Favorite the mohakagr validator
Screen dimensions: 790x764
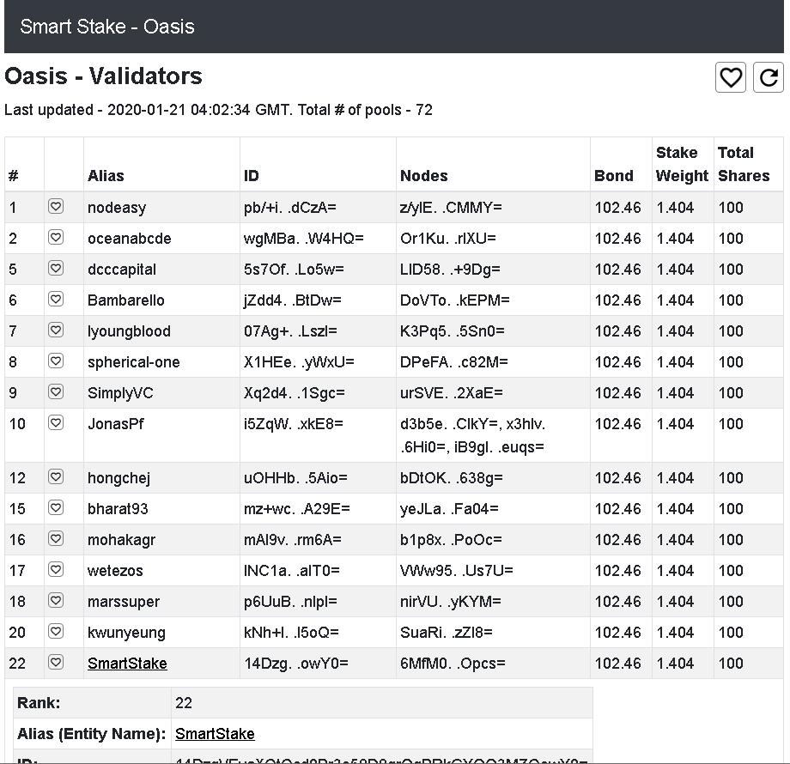point(56,539)
